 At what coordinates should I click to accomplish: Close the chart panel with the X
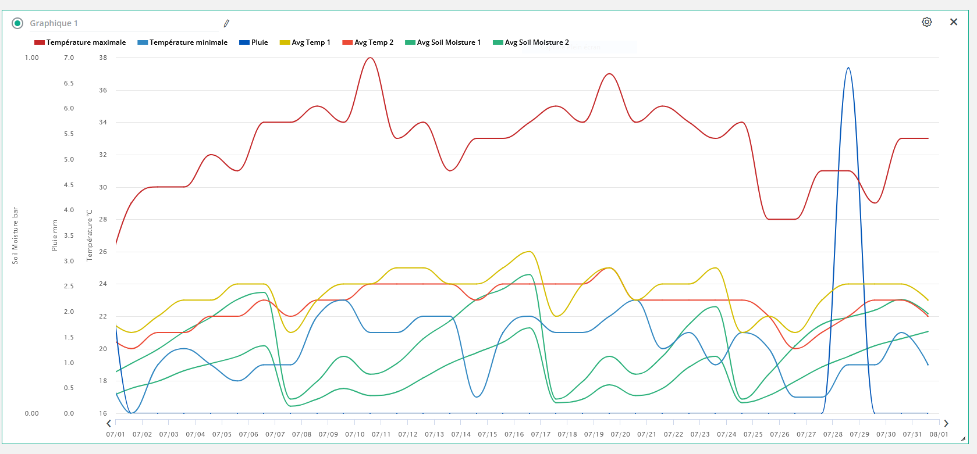click(x=954, y=22)
